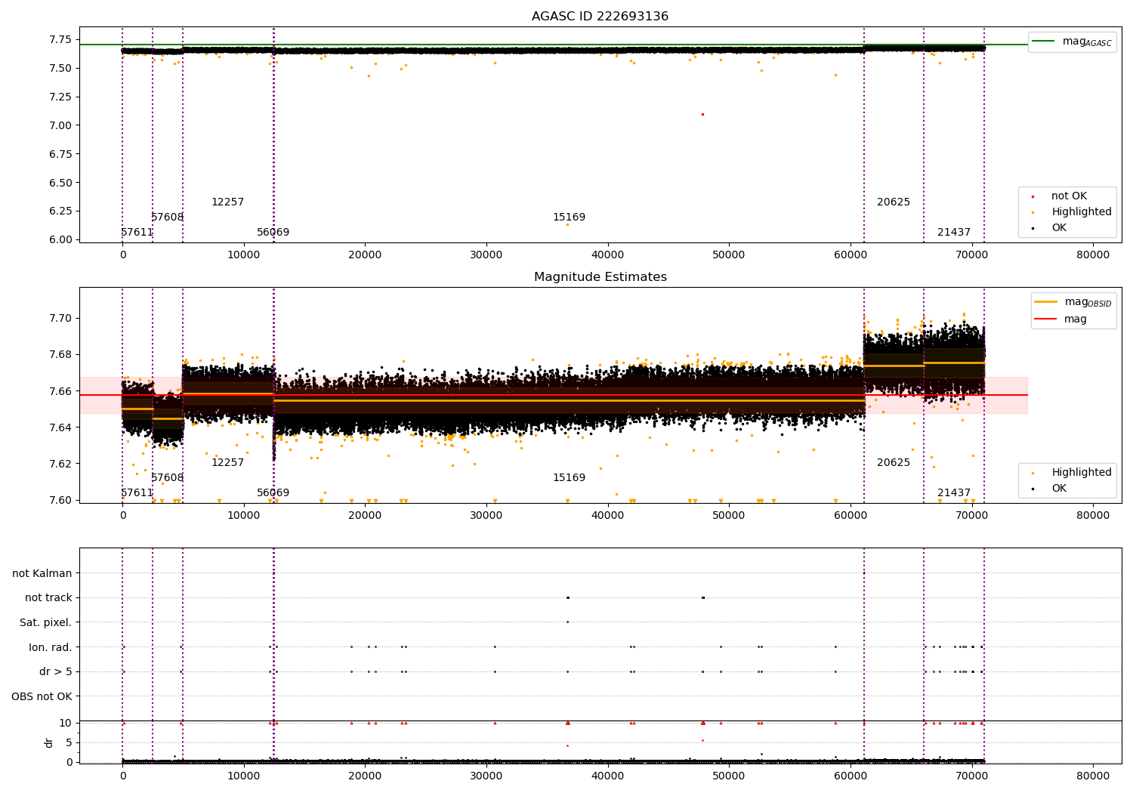
Task: Click obsid label 56069 in top panel
Action: point(273,233)
